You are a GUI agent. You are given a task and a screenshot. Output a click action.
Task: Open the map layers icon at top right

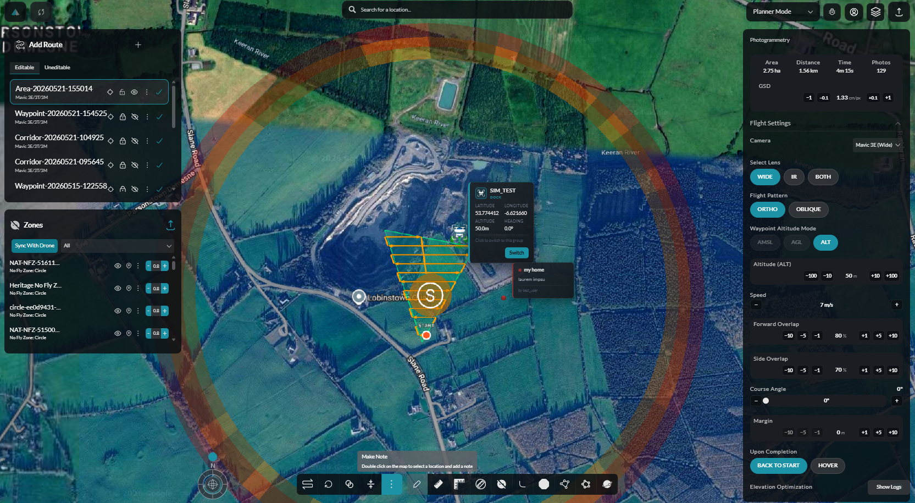click(x=876, y=12)
